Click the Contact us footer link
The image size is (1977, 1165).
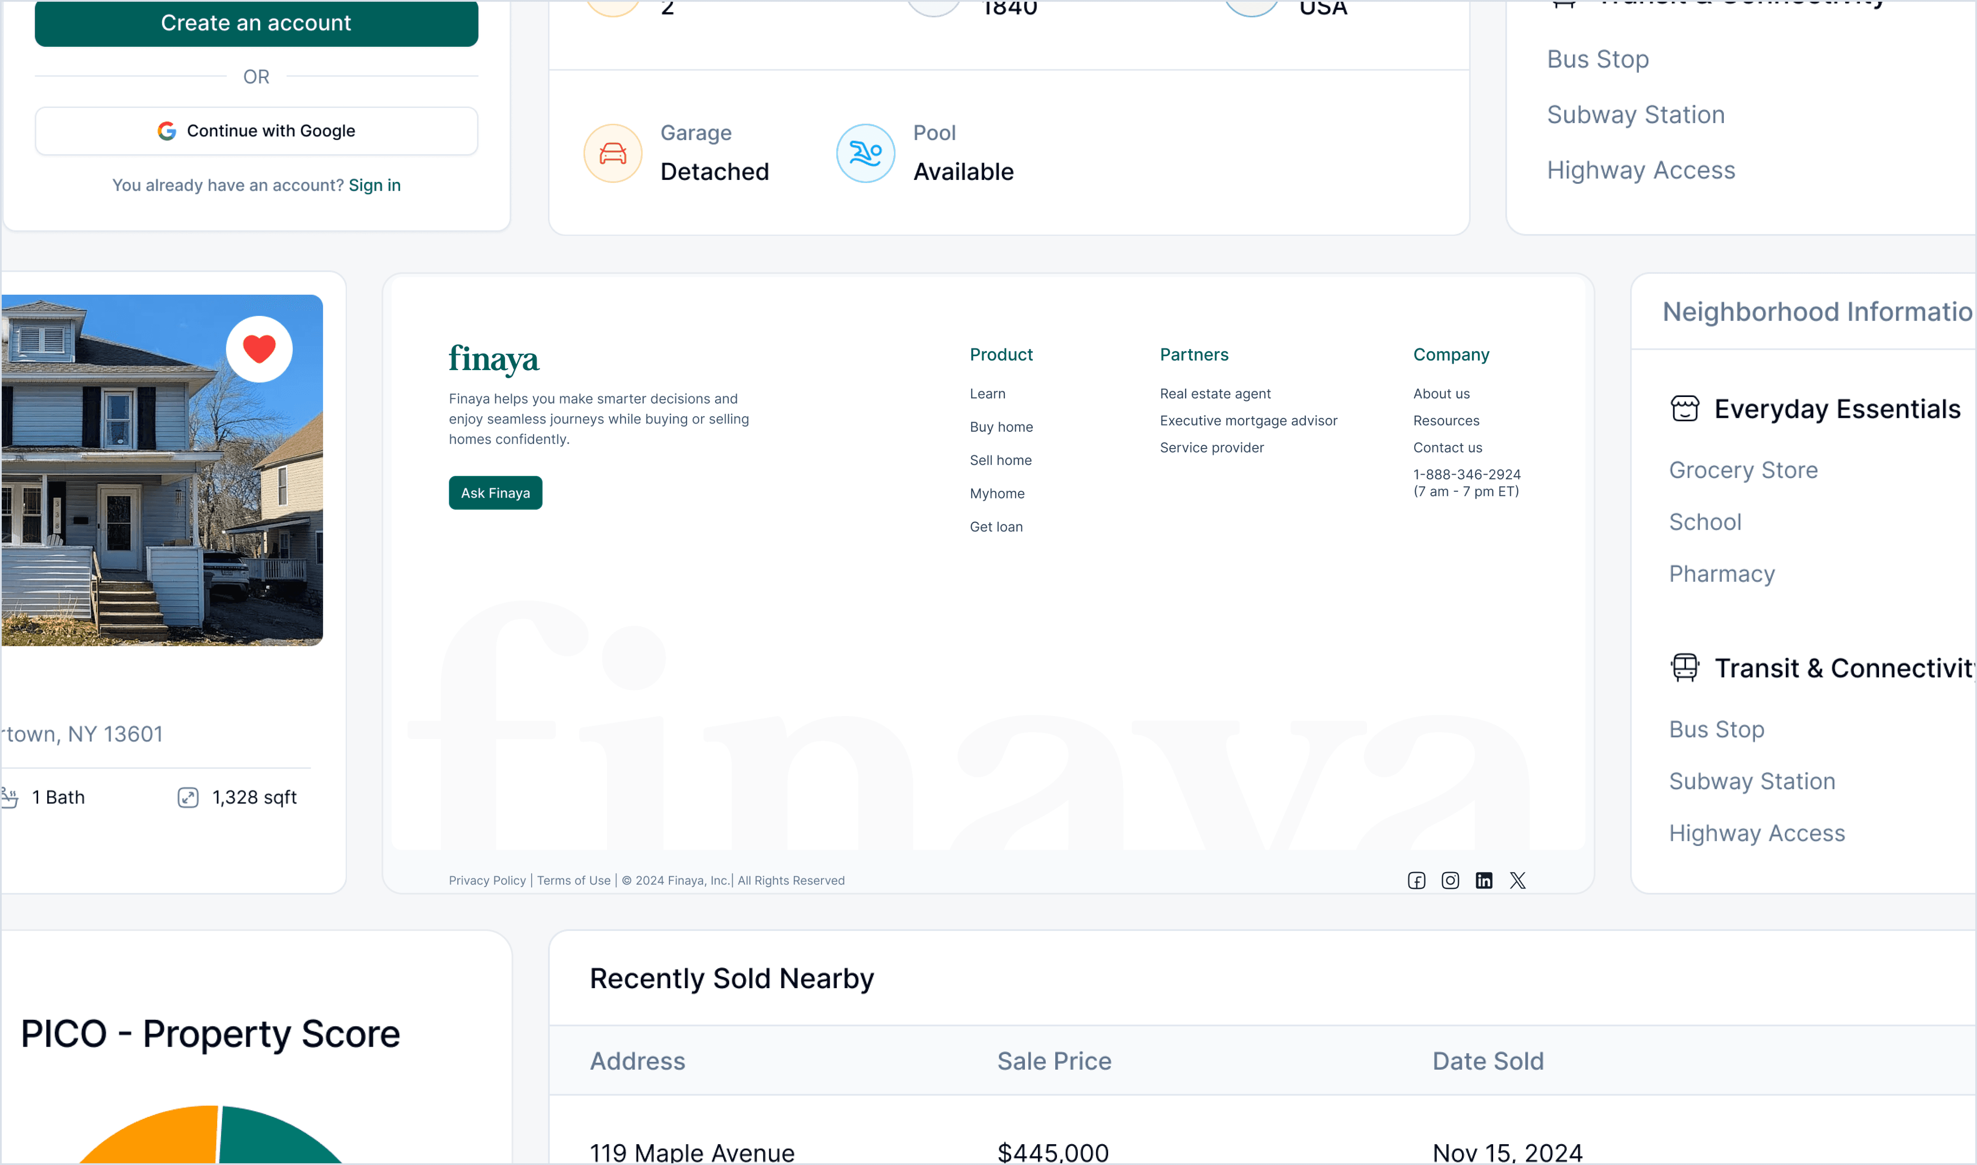tap(1447, 447)
